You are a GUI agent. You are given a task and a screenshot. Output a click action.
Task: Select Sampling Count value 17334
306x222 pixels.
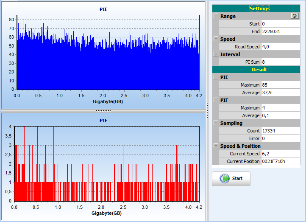click(281, 131)
